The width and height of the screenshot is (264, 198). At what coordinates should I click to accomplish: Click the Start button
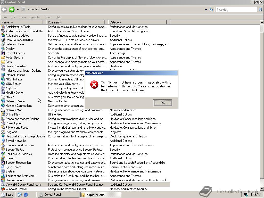coord(7,195)
